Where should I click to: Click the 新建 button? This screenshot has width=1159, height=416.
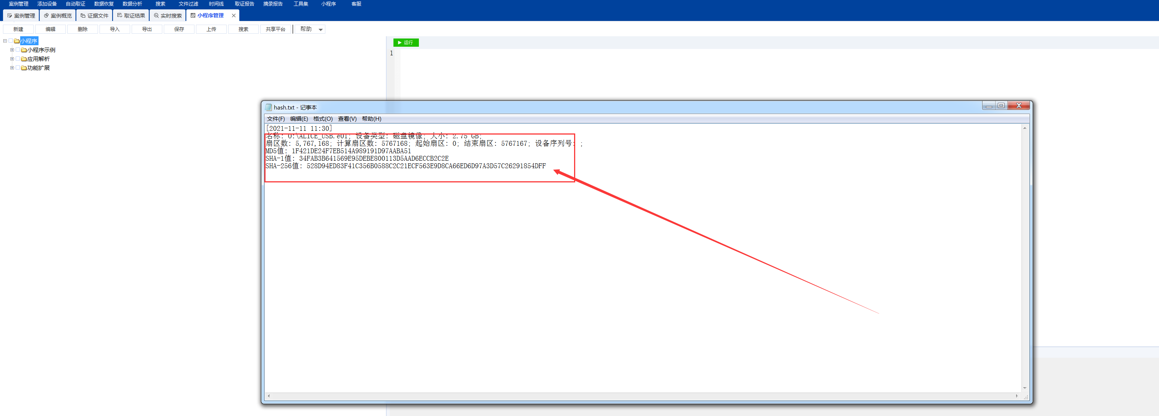pyautogui.click(x=18, y=29)
